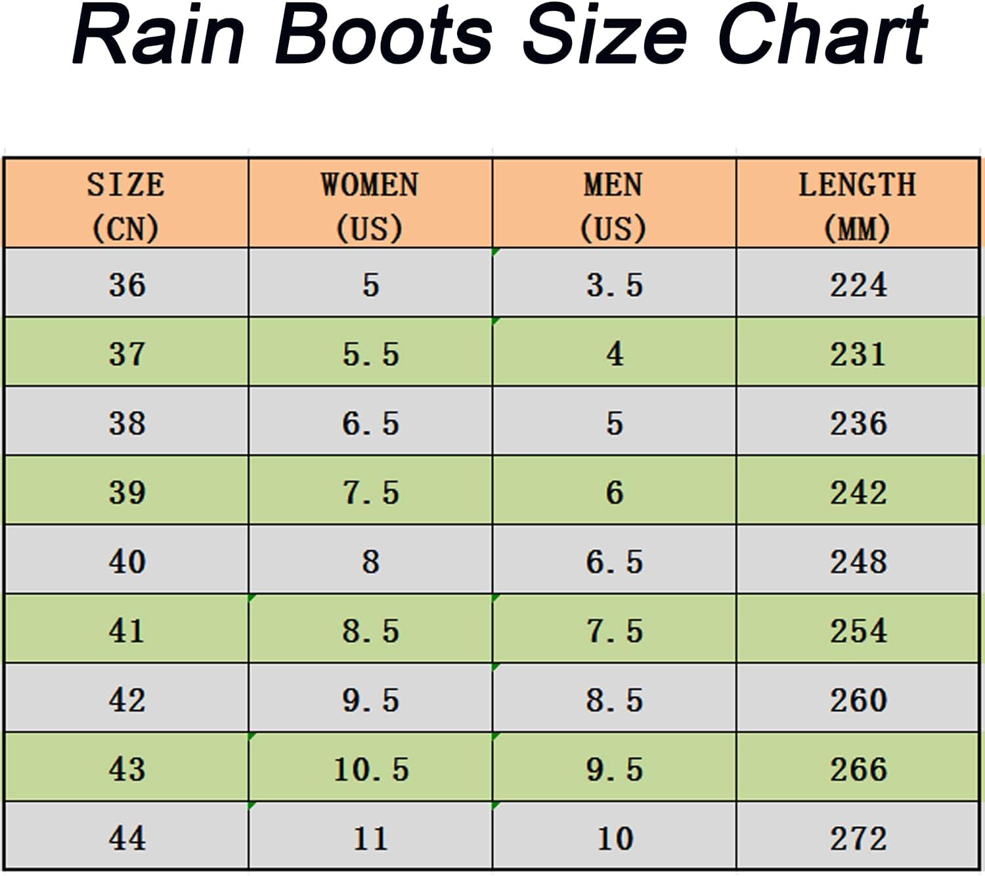The height and width of the screenshot is (876, 985).
Task: Select the size 37 row label
Action: [x=126, y=352]
